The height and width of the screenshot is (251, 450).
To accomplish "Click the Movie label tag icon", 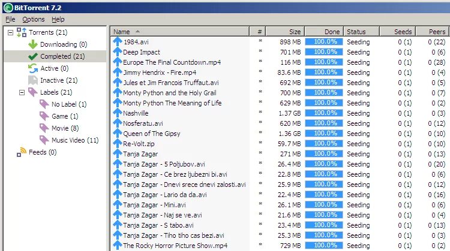I will click(44, 128).
